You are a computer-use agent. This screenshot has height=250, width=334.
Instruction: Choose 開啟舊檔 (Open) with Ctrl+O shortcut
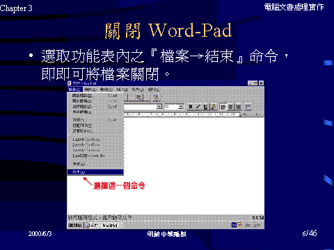click(95, 101)
